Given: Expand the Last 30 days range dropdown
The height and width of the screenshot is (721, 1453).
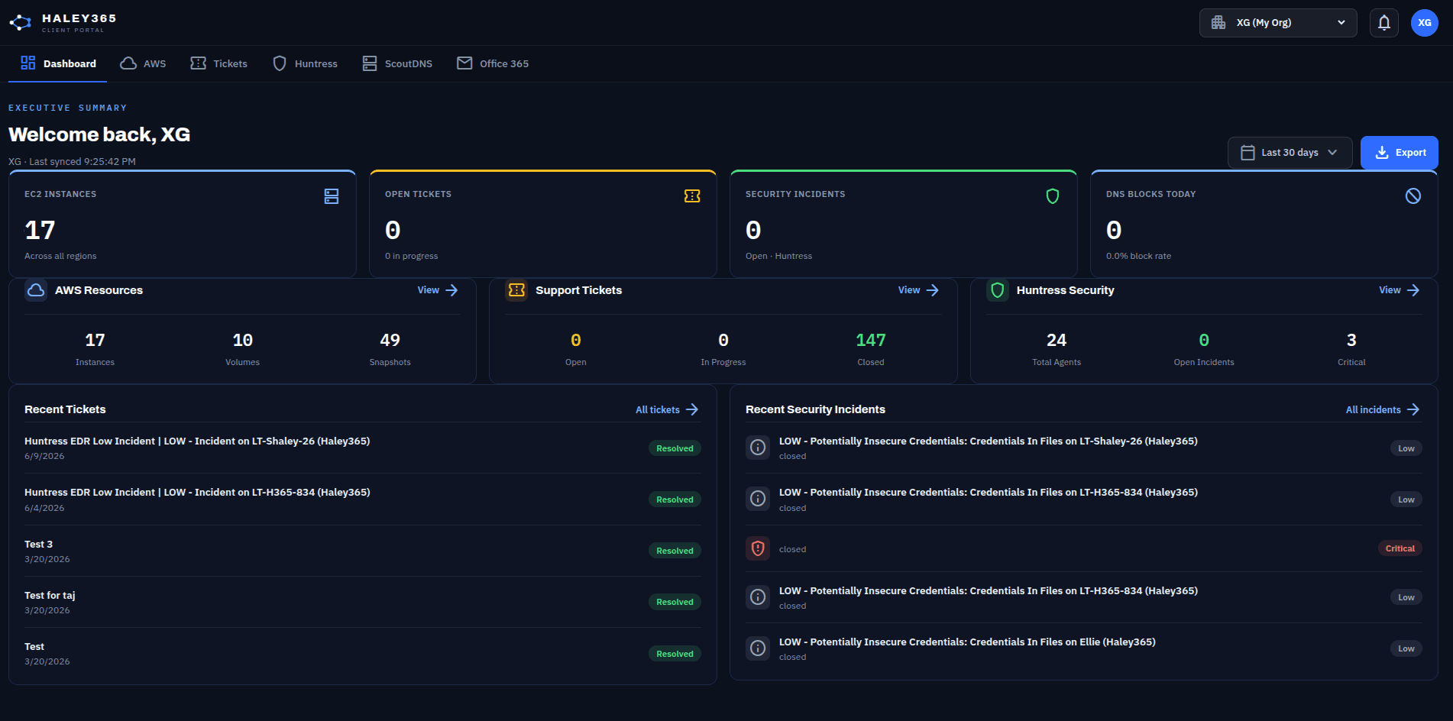Looking at the screenshot, I should (x=1290, y=153).
